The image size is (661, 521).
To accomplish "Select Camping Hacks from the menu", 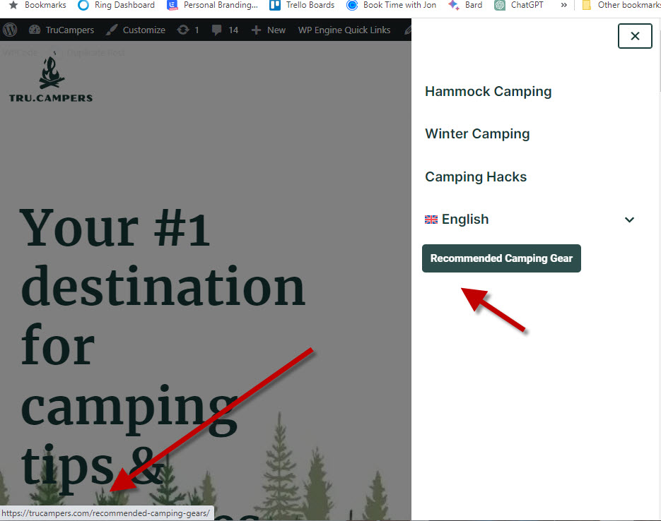I will click(x=476, y=176).
